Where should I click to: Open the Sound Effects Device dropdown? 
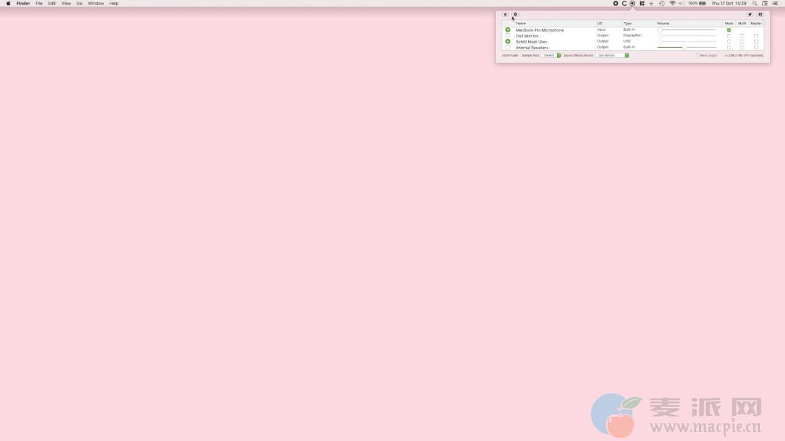pyautogui.click(x=612, y=55)
